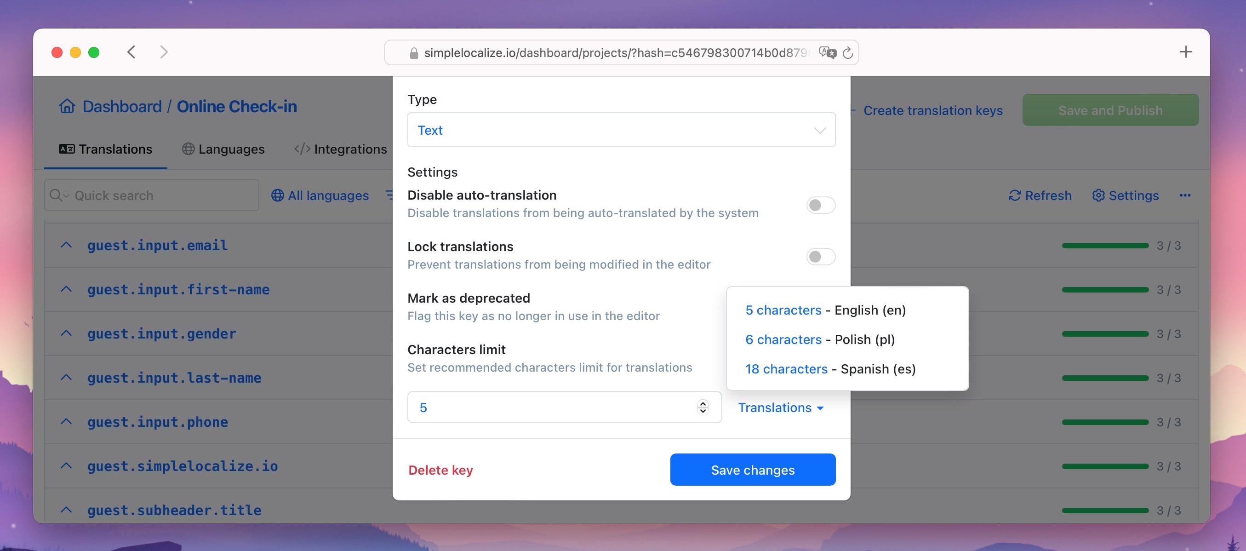
Task: Click the Settings gear in editor toolbar
Action: [1098, 195]
